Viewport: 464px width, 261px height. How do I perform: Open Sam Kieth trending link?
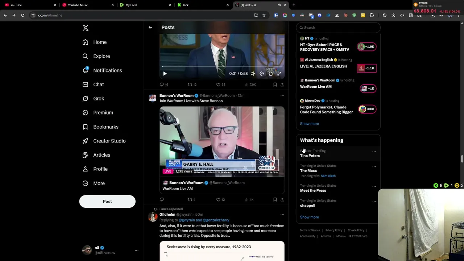tap(328, 176)
